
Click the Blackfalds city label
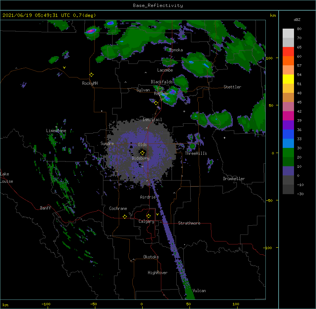162,82
